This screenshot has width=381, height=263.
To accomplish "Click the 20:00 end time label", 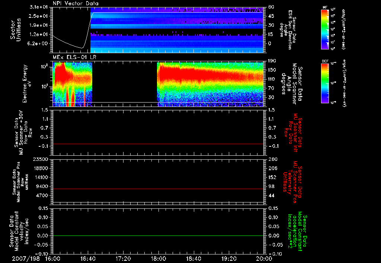I will click(x=265, y=259).
